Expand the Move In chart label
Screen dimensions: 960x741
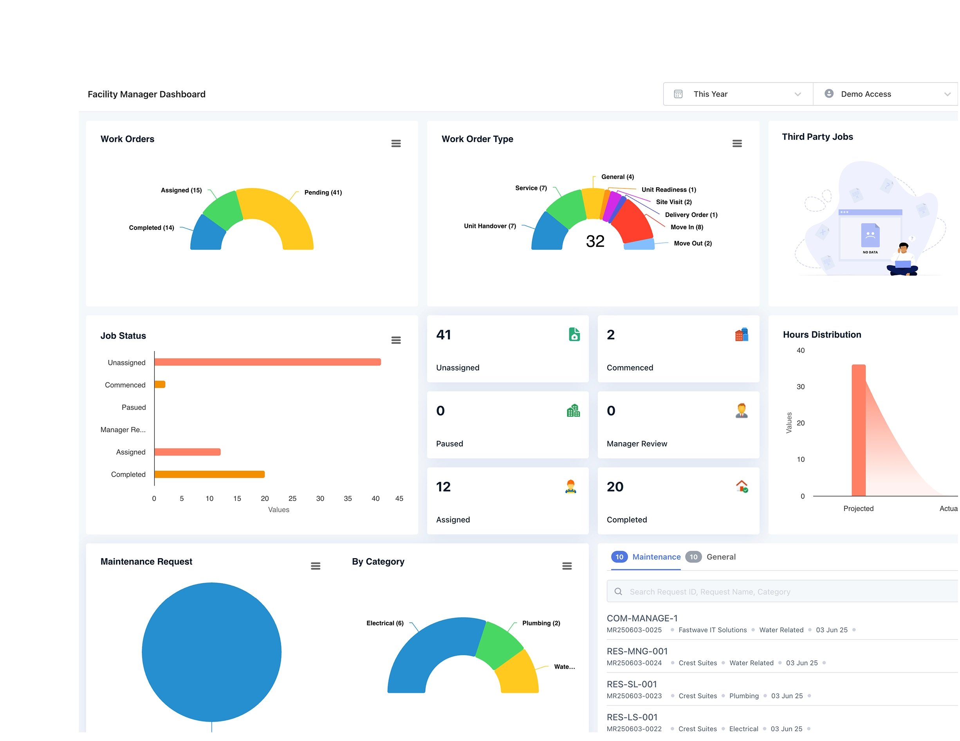(687, 227)
